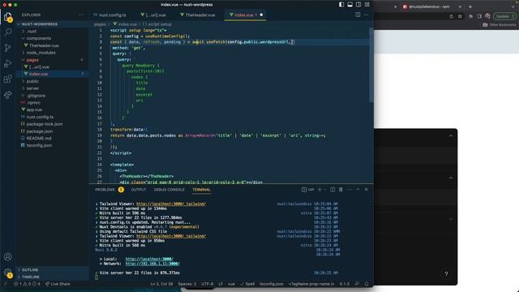Open new tab in the browser window
Image resolution: width=519 pixels, height=292 pixels.
(x=470, y=6)
